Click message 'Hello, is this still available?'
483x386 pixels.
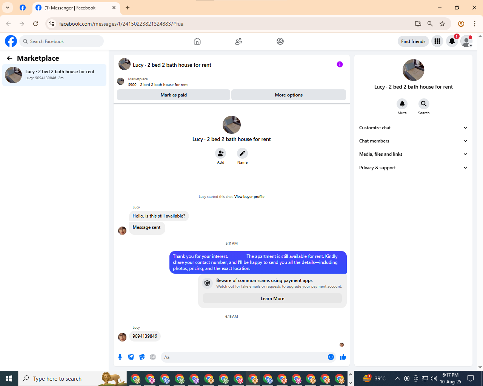[x=159, y=216]
